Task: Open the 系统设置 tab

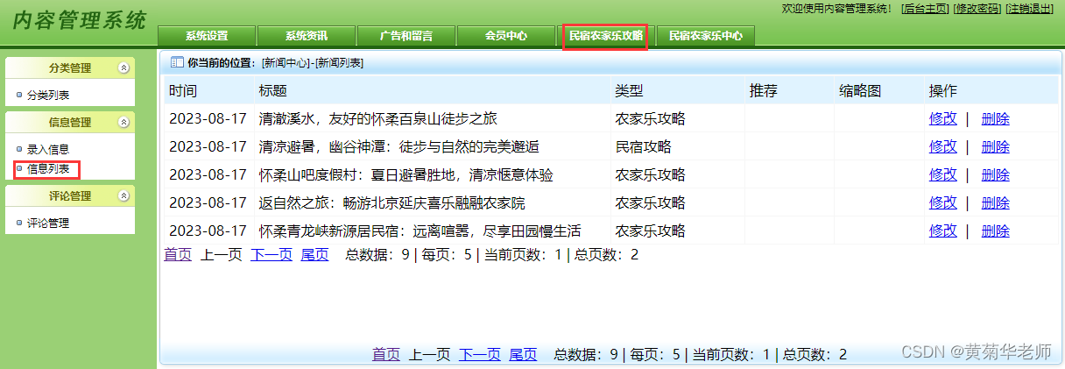Action: tap(207, 36)
